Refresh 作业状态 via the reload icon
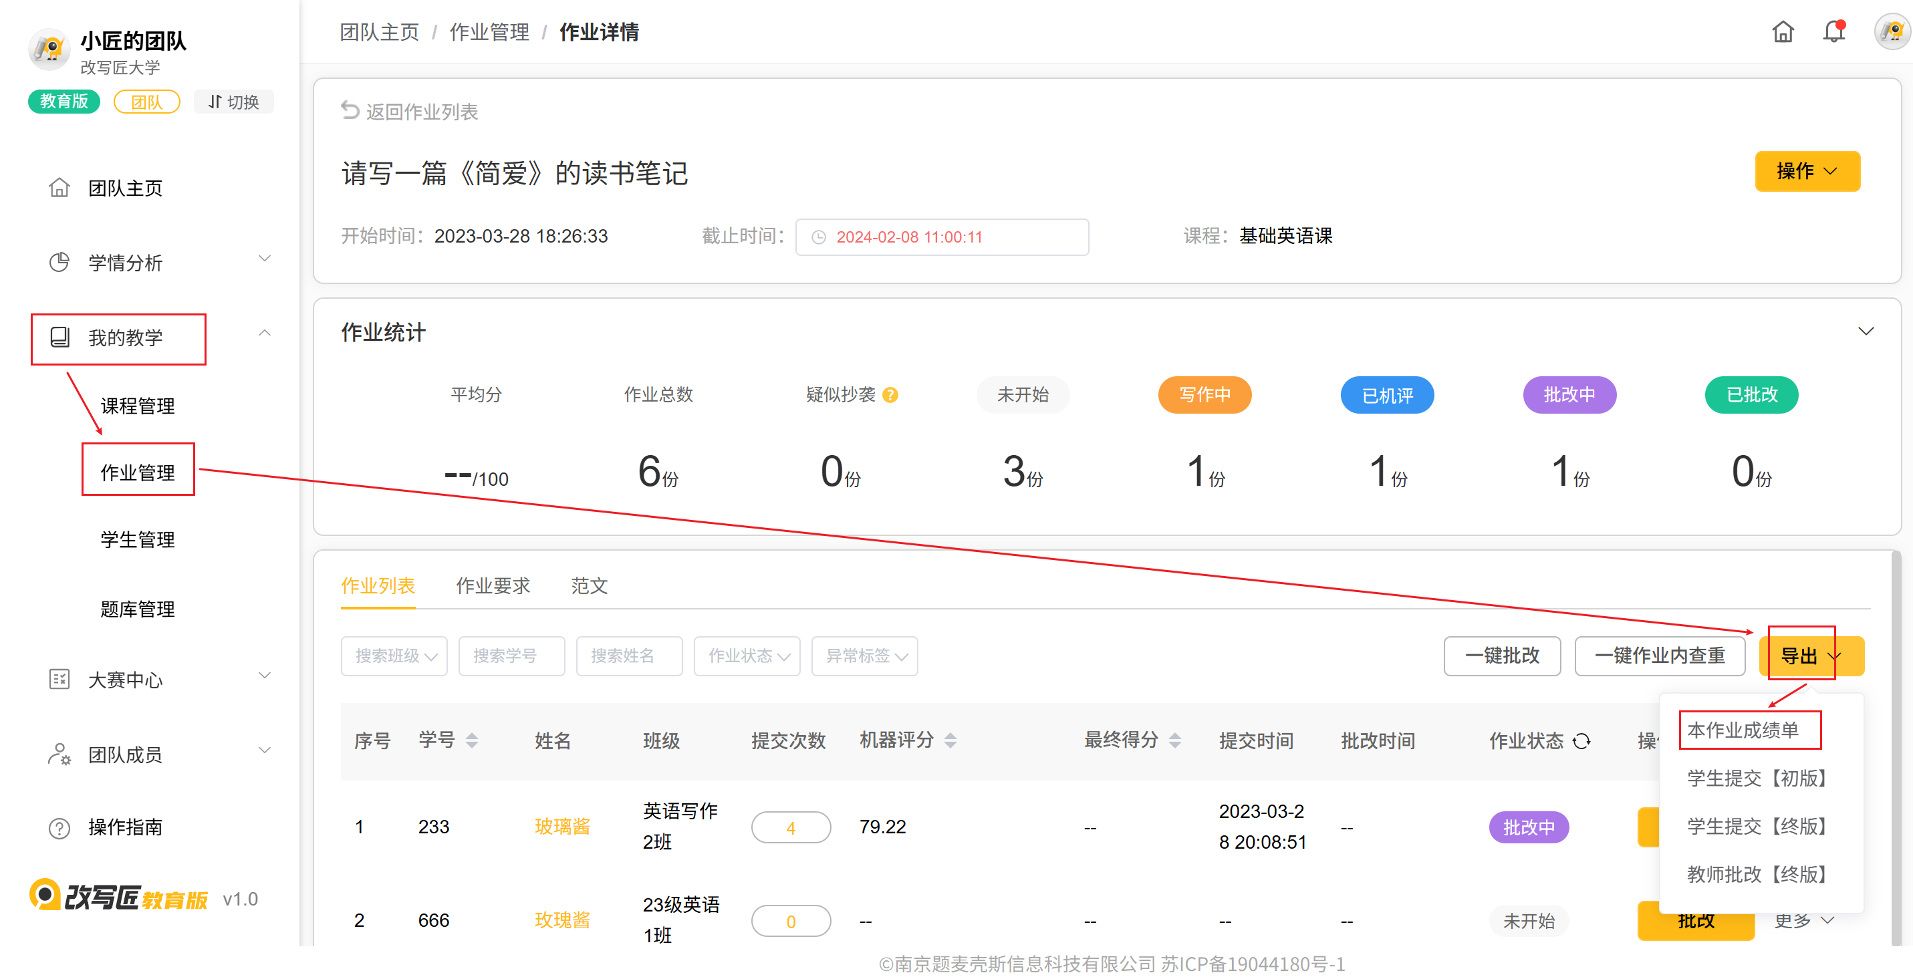This screenshot has width=1913, height=977. pyautogui.click(x=1581, y=741)
